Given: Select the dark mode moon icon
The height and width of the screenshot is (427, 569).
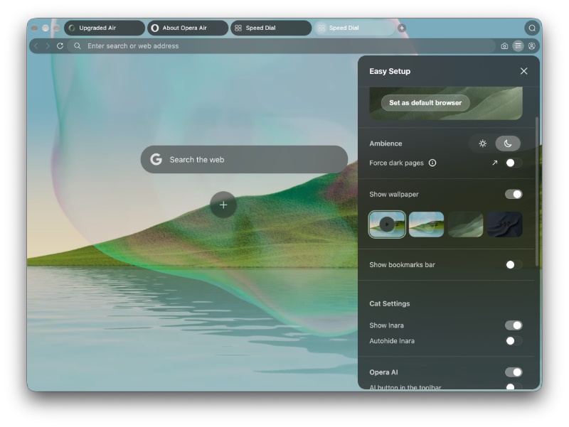Looking at the screenshot, I should pyautogui.click(x=508, y=144).
